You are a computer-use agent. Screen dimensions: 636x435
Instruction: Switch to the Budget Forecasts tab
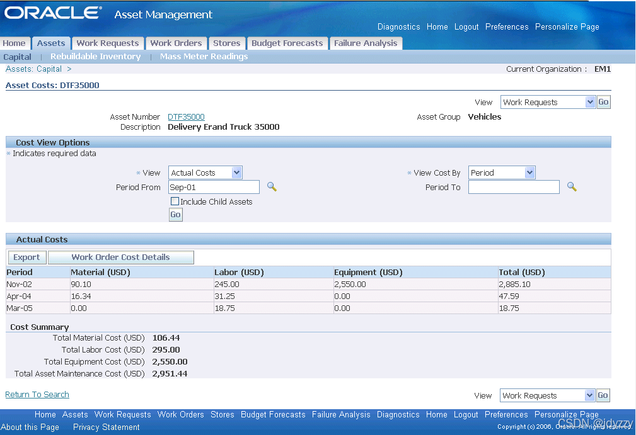tap(287, 43)
